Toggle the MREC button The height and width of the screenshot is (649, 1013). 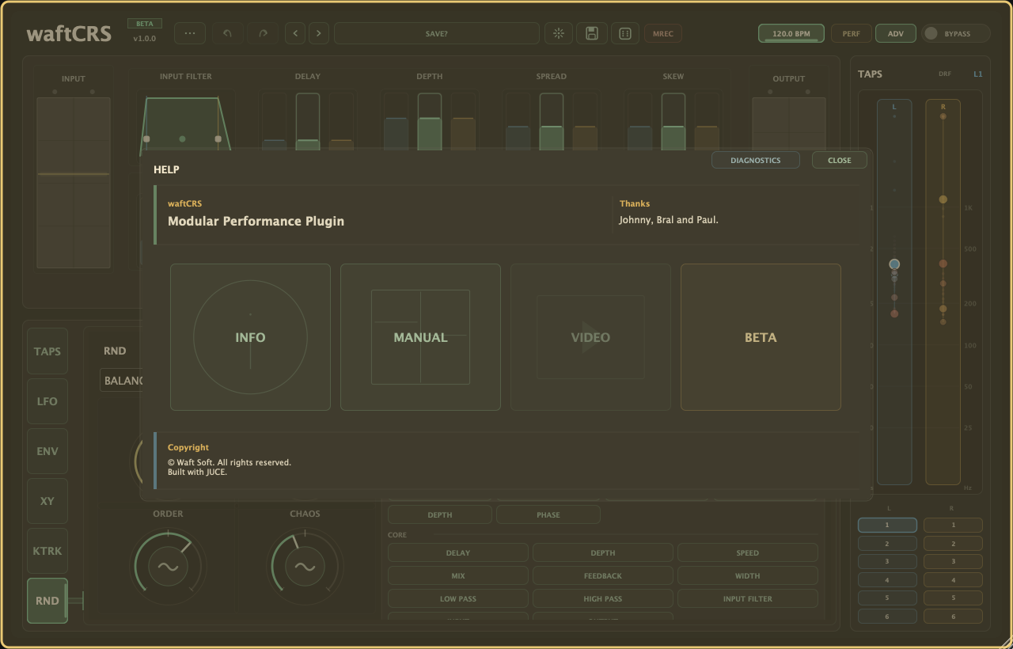[662, 33]
